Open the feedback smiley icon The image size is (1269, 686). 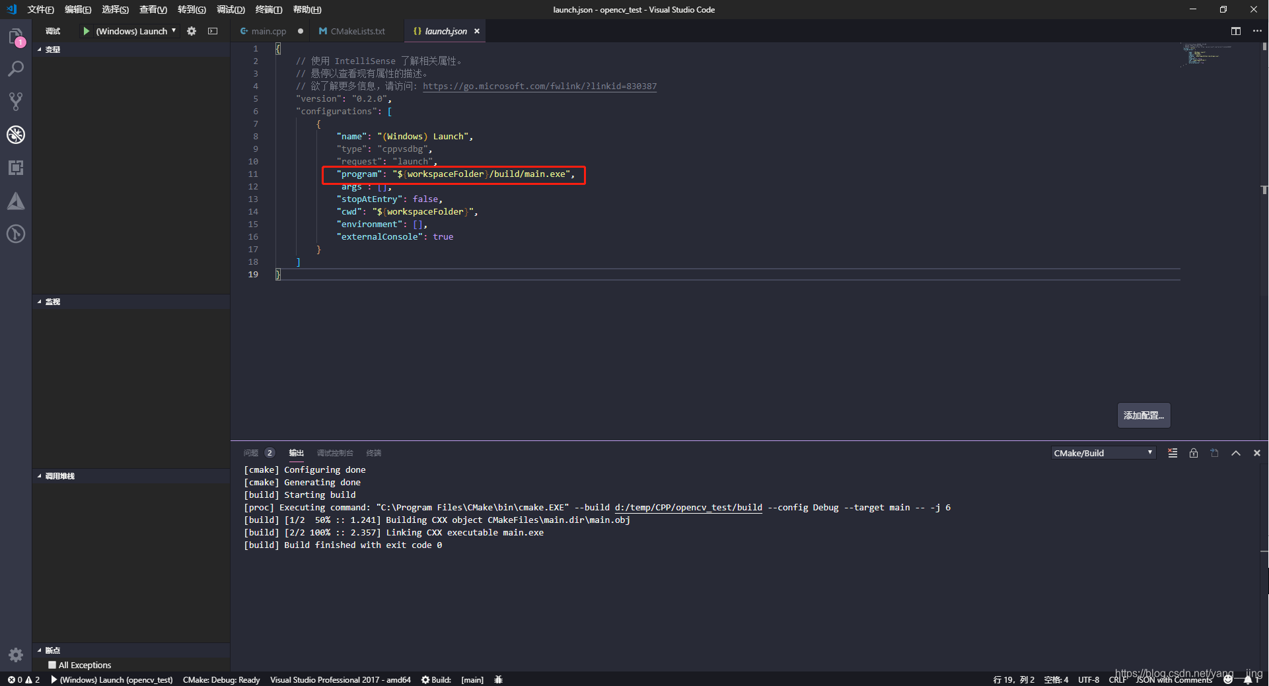point(1228,679)
